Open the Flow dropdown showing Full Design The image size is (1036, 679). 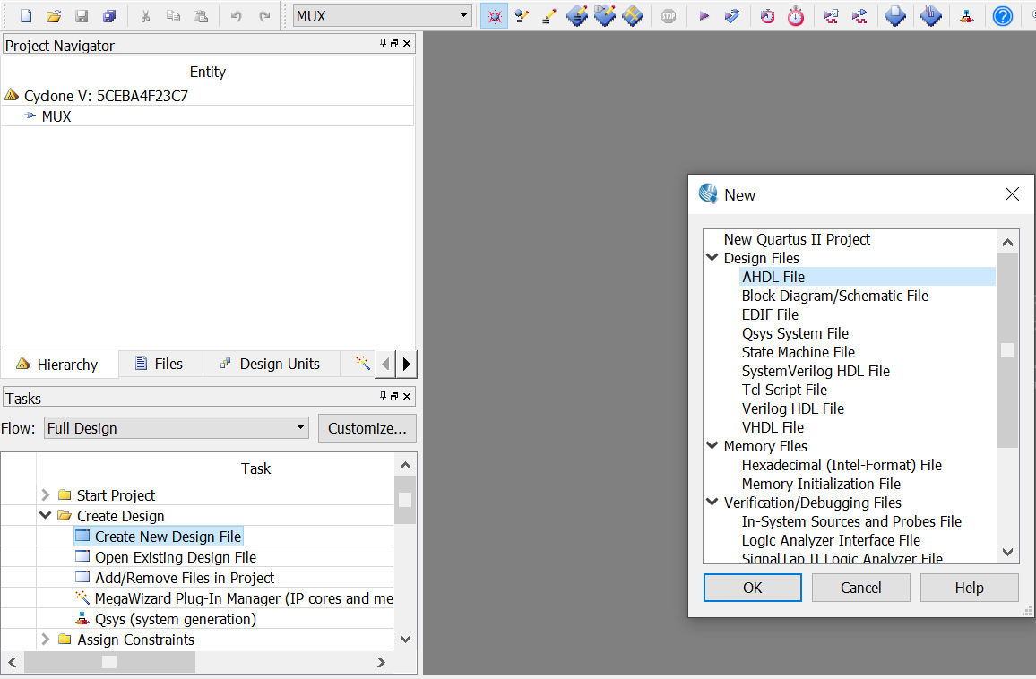pos(177,428)
